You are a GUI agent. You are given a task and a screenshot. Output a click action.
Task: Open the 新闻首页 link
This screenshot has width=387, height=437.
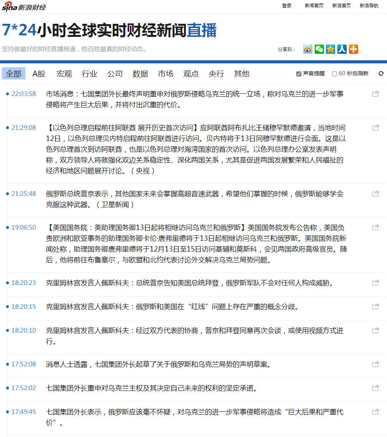[314, 6]
